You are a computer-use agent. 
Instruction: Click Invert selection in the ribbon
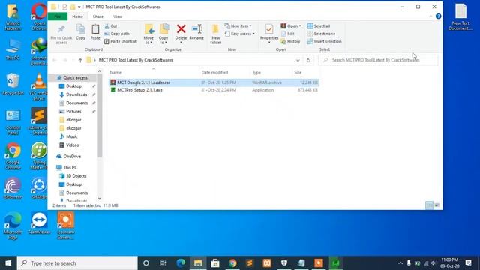[325, 42]
